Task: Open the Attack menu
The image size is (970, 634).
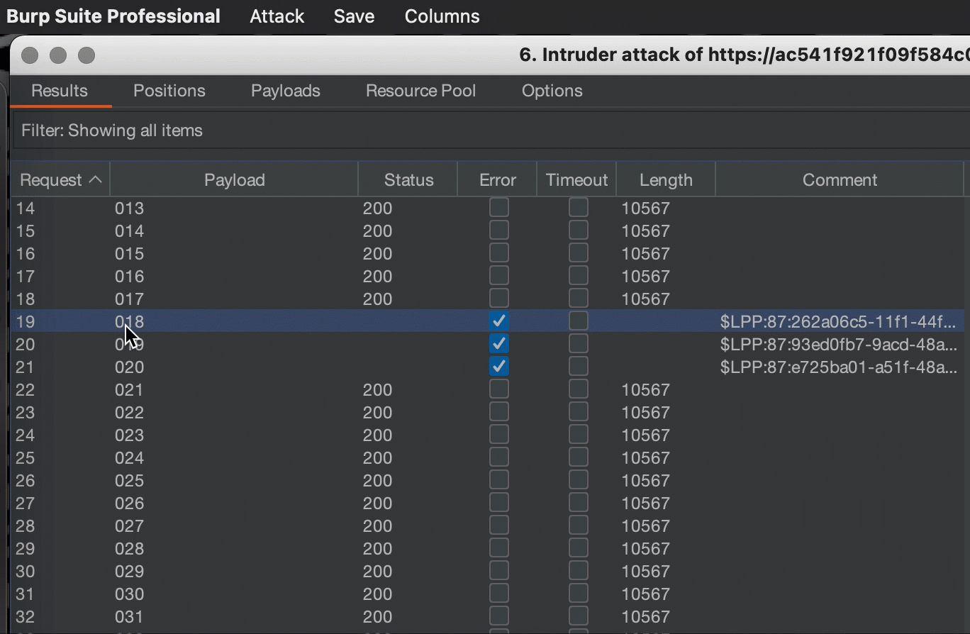Action: 277,16
